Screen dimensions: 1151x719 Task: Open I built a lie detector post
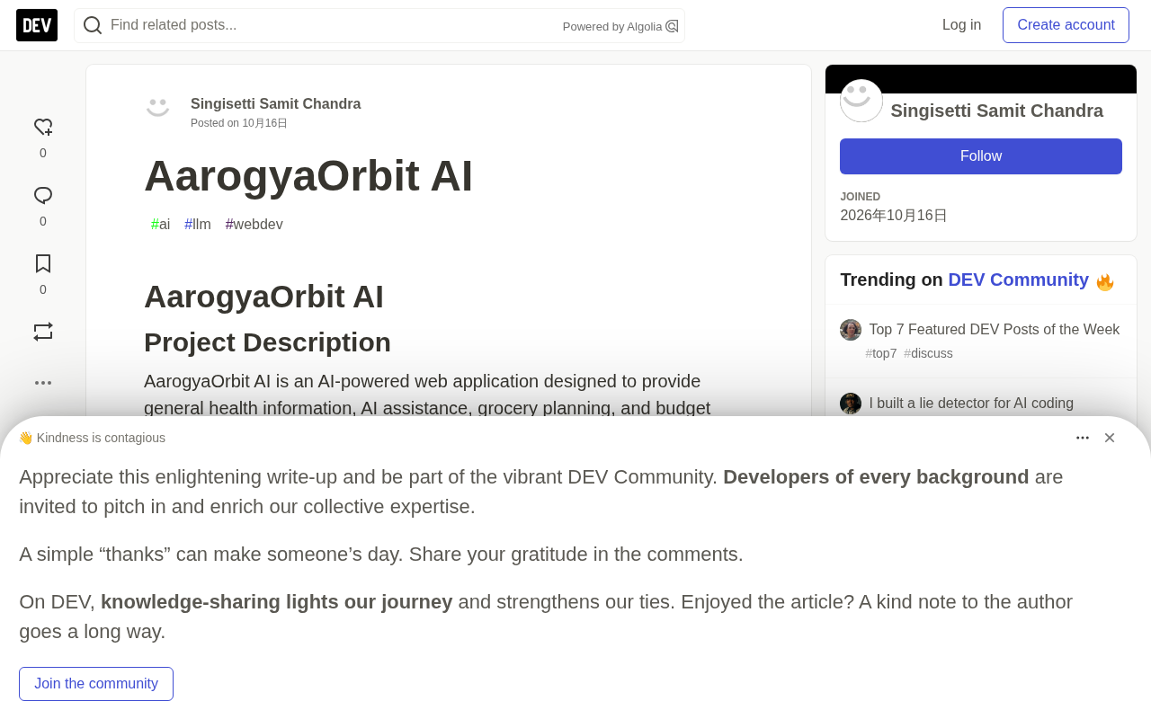[971, 404]
